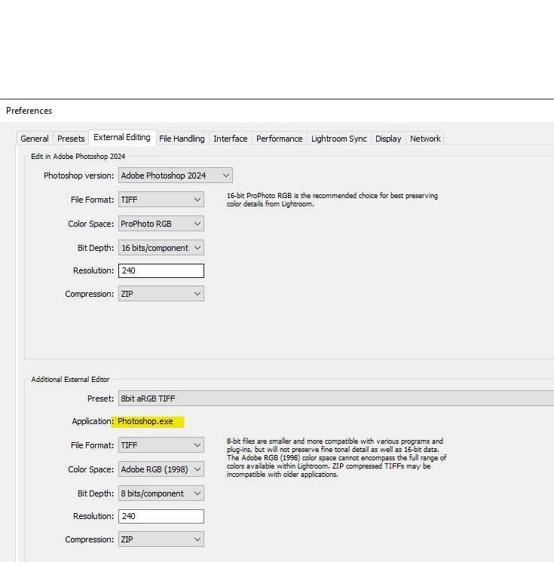Click the Photoshop Resolution field in Edit in Photoshop section

tap(161, 270)
